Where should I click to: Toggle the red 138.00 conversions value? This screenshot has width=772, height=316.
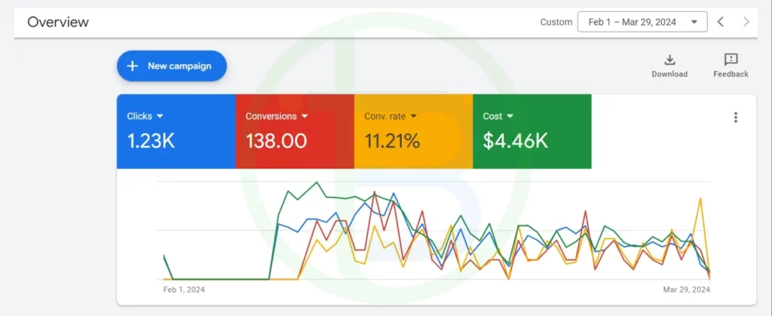coord(276,141)
